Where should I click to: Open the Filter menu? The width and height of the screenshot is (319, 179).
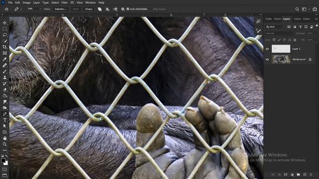tap(64, 2)
